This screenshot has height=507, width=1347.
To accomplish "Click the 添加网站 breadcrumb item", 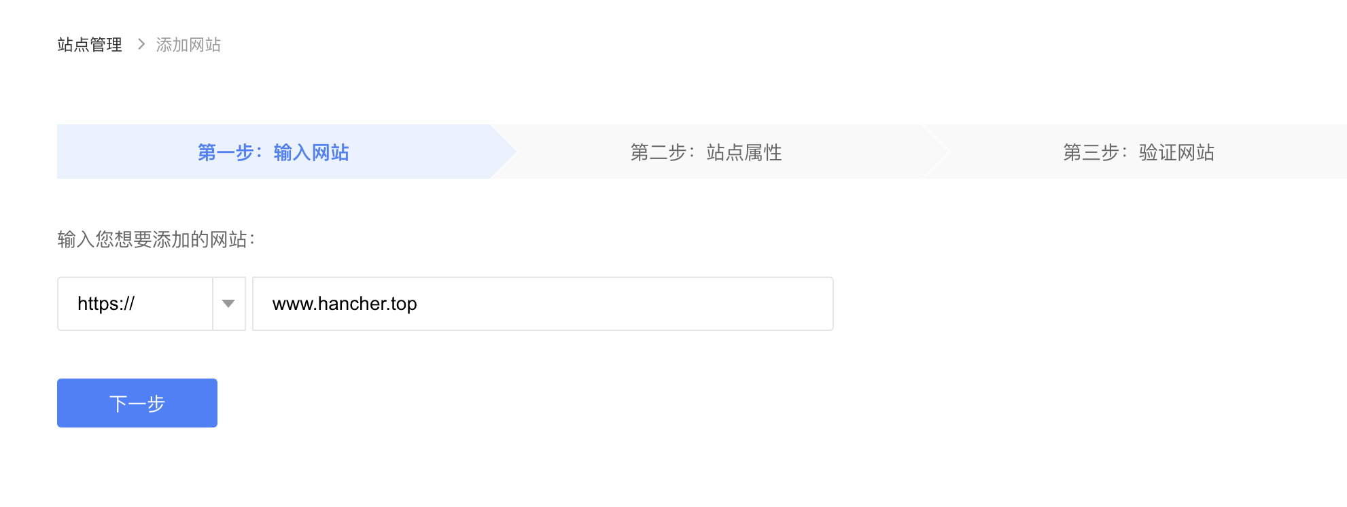I will click(x=188, y=45).
